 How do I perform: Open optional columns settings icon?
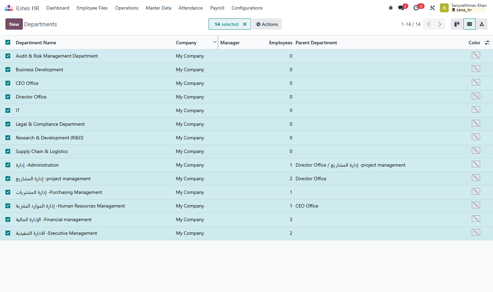click(487, 43)
